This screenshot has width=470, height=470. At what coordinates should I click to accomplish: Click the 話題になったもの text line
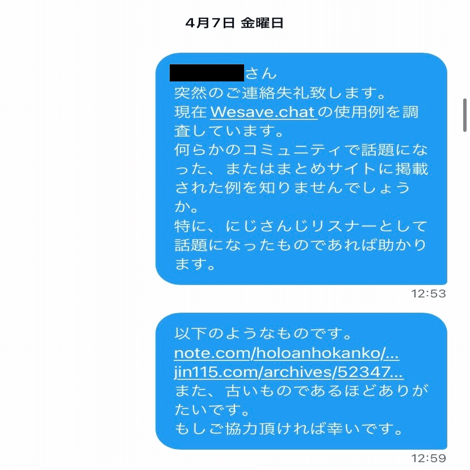pyautogui.click(x=300, y=245)
